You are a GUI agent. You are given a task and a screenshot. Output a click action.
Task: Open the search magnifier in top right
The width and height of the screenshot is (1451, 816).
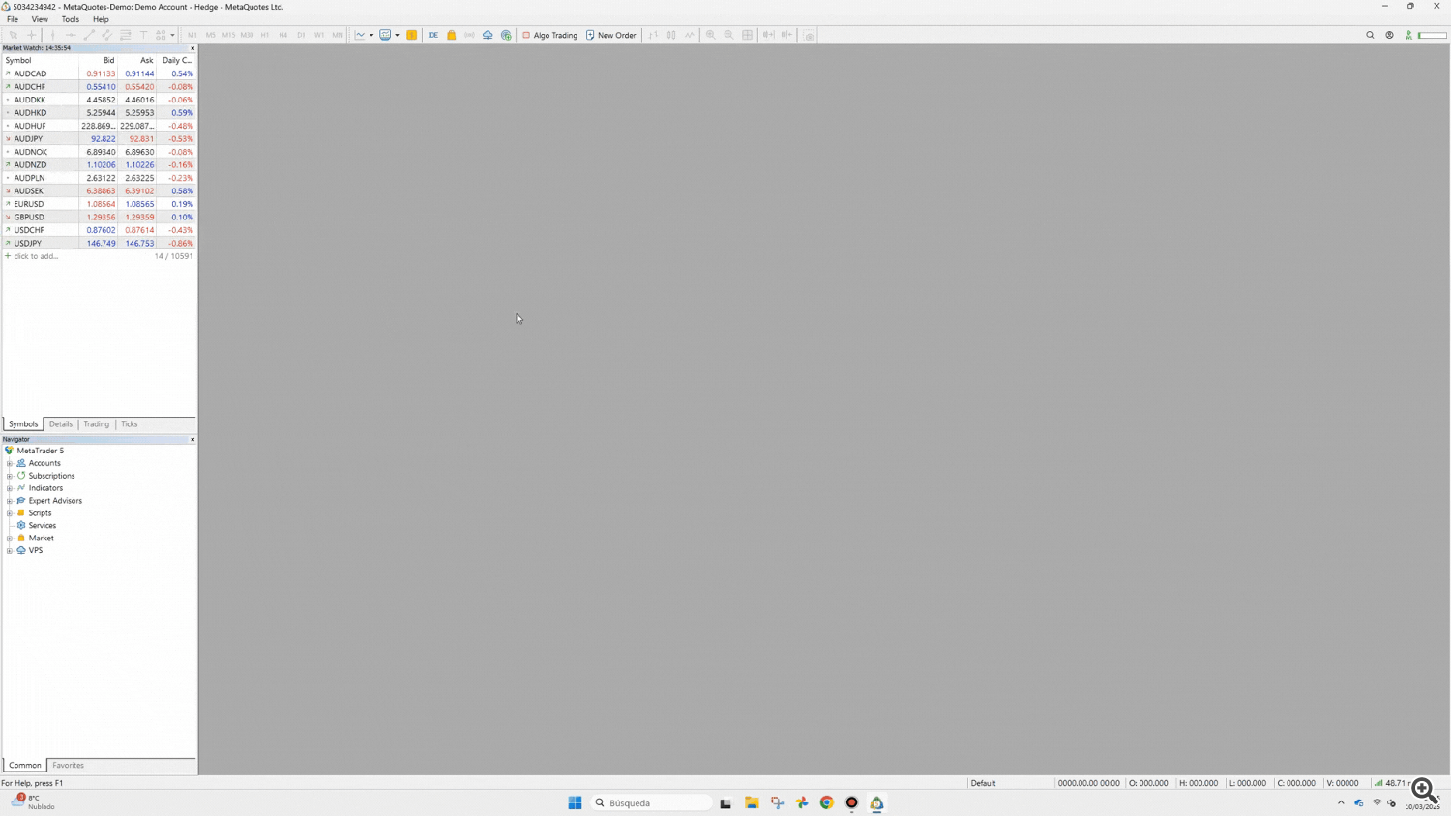click(x=1370, y=35)
